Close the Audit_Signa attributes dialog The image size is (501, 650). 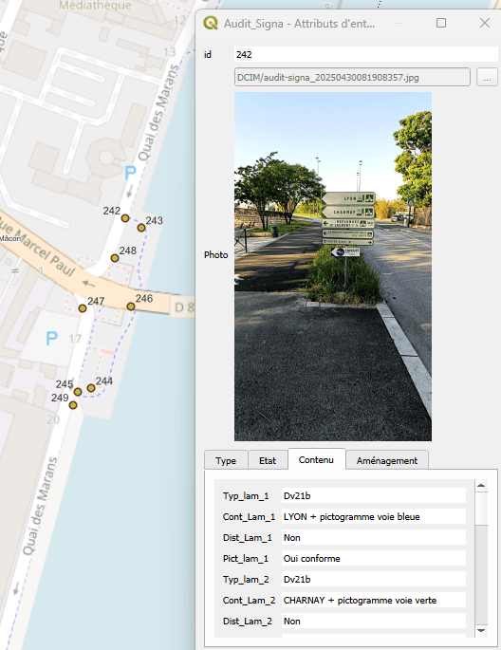pyautogui.click(x=485, y=23)
